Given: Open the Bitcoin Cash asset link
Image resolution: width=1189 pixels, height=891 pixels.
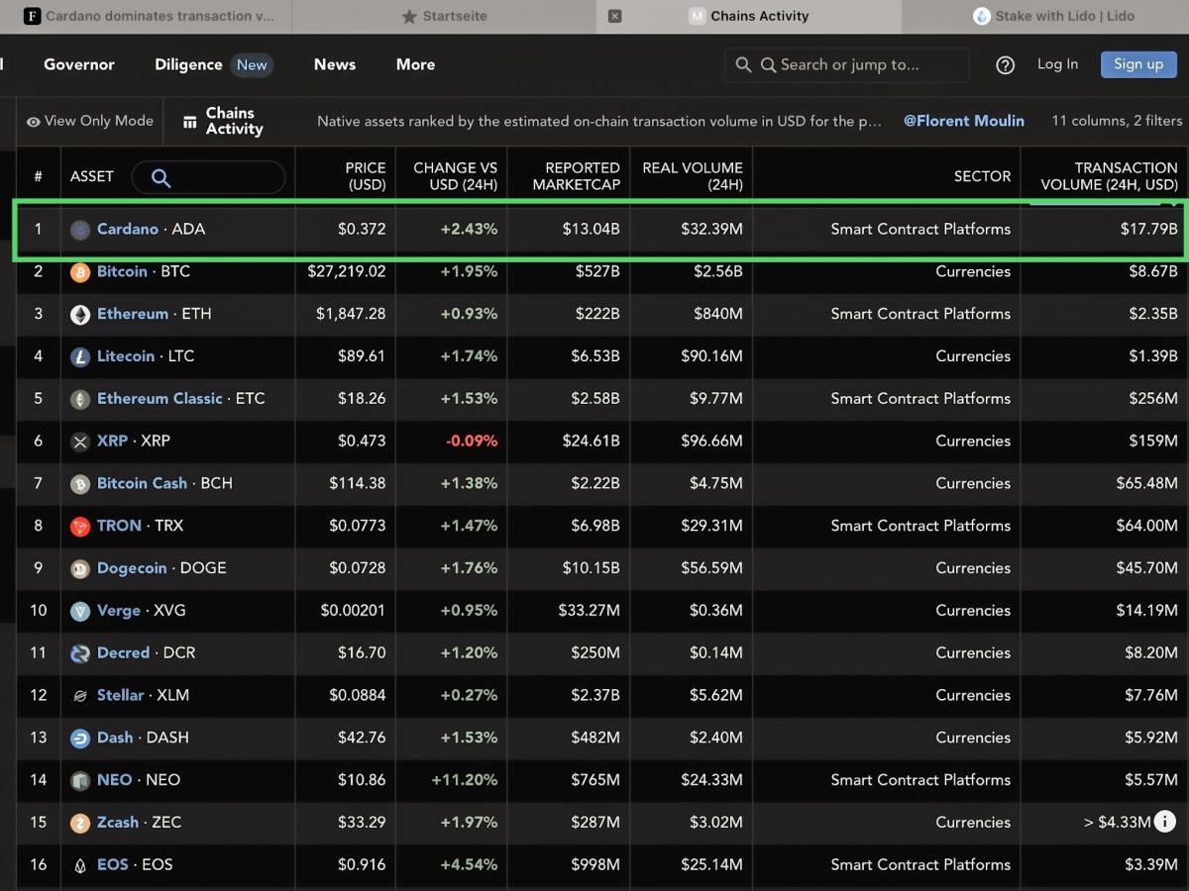Looking at the screenshot, I should [x=142, y=484].
